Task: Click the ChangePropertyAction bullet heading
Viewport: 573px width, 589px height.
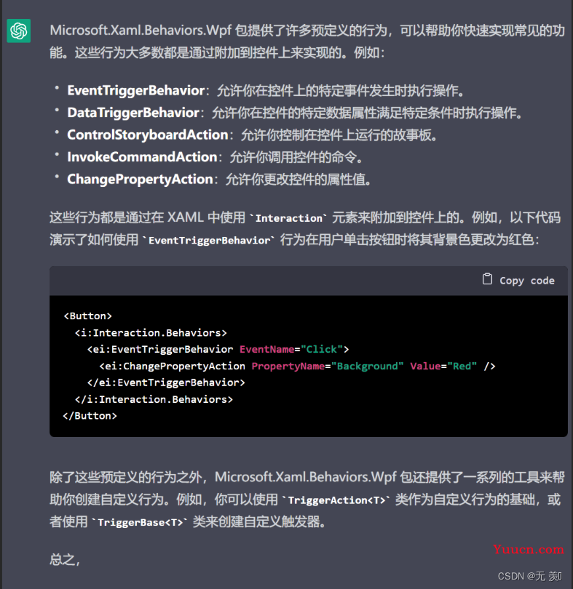Action: pos(140,180)
